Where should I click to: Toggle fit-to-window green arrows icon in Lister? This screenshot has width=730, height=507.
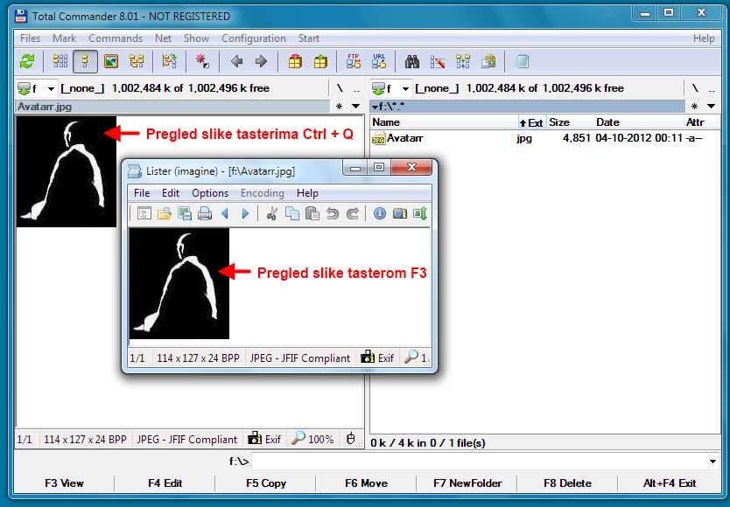click(420, 213)
